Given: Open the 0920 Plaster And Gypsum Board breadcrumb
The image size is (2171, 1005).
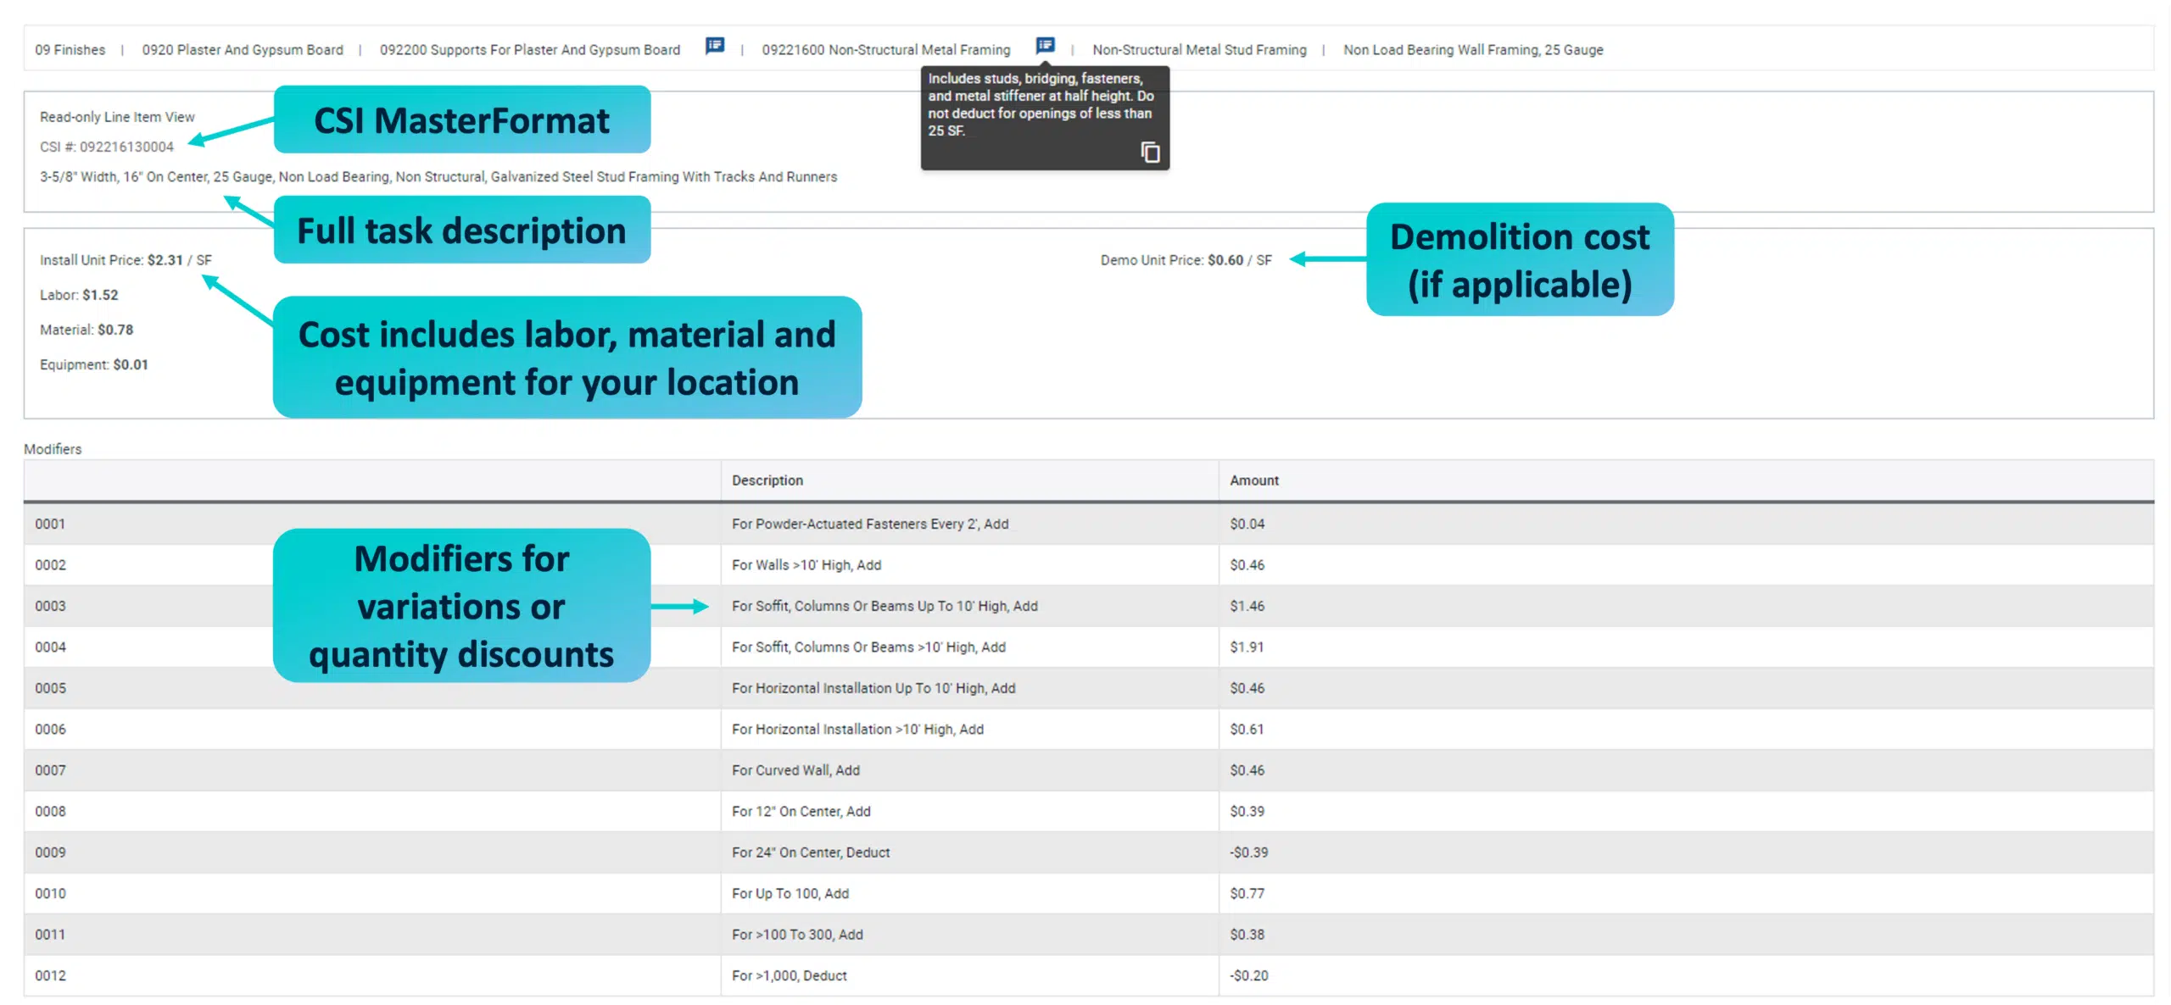Looking at the screenshot, I should (243, 50).
